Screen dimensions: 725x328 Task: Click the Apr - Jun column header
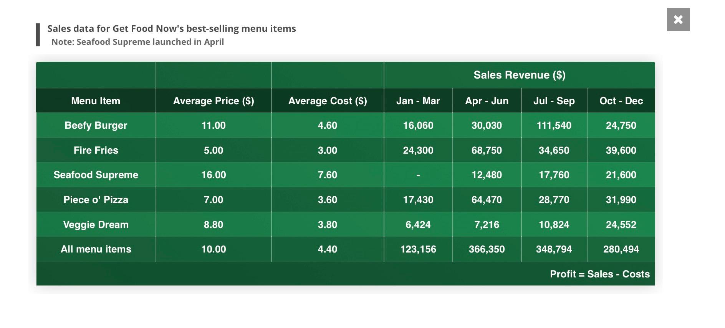coord(487,101)
